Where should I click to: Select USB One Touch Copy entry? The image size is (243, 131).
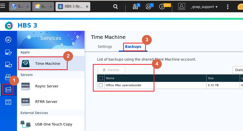click(x=51, y=124)
